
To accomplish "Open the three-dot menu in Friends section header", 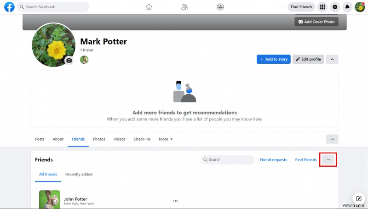I will (x=328, y=160).
